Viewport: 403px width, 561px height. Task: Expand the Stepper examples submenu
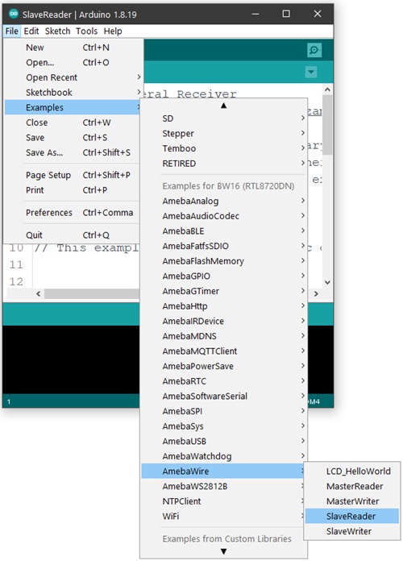(224, 134)
